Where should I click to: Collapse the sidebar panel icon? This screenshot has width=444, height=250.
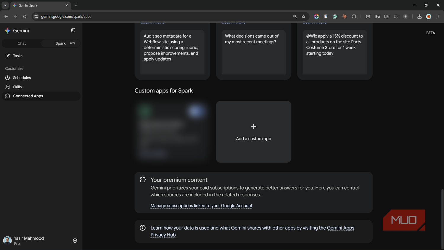pos(73,30)
